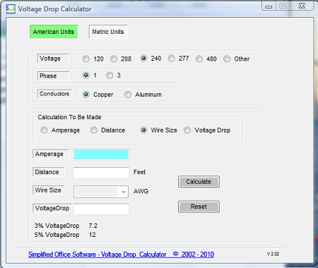Click the Voltage label box

tap(53, 59)
